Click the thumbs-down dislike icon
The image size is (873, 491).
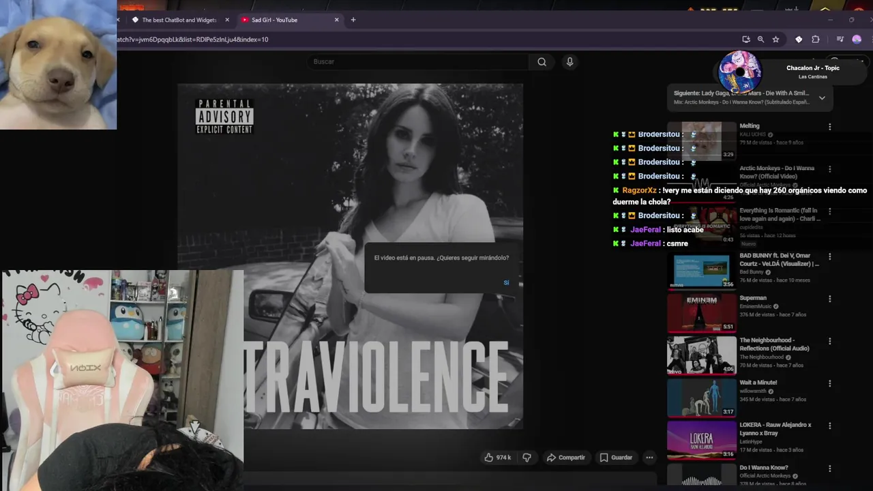pyautogui.click(x=527, y=458)
